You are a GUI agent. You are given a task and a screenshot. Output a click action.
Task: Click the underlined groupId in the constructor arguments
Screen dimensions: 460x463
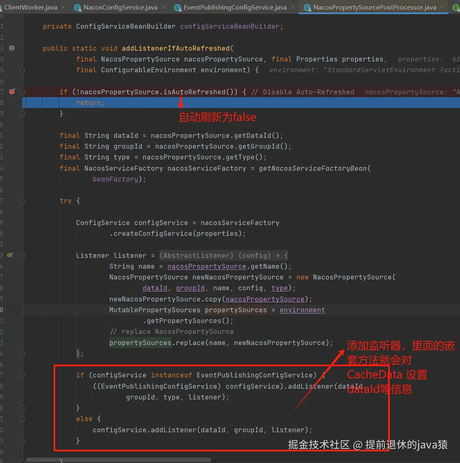click(190, 288)
